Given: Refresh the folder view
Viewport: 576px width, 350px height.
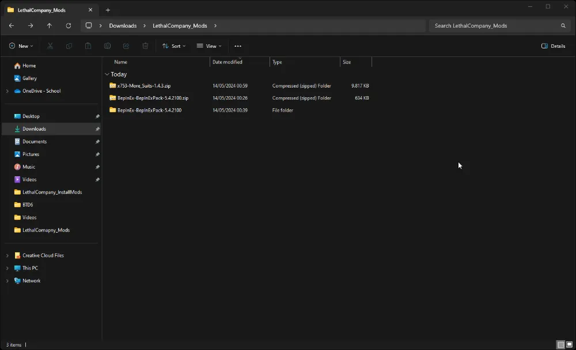Looking at the screenshot, I should click(x=69, y=25).
